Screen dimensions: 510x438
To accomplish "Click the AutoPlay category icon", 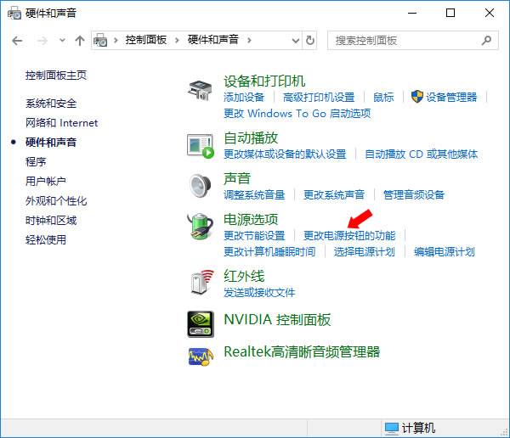I will pyautogui.click(x=201, y=146).
